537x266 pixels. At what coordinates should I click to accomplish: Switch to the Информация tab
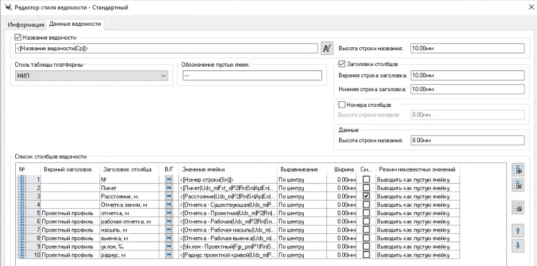26,25
